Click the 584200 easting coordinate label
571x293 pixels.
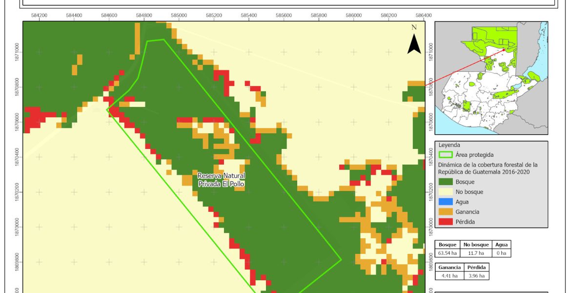coord(39,16)
